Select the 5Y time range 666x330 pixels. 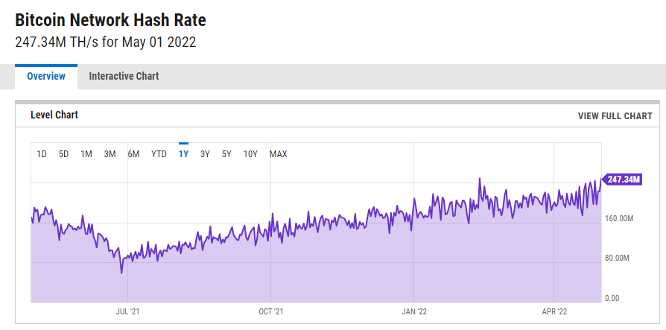click(226, 154)
